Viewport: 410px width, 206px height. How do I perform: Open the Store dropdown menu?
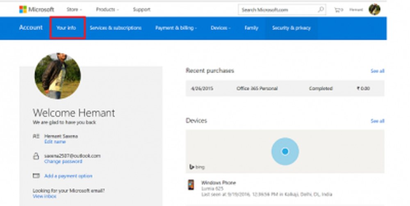pyautogui.click(x=74, y=10)
